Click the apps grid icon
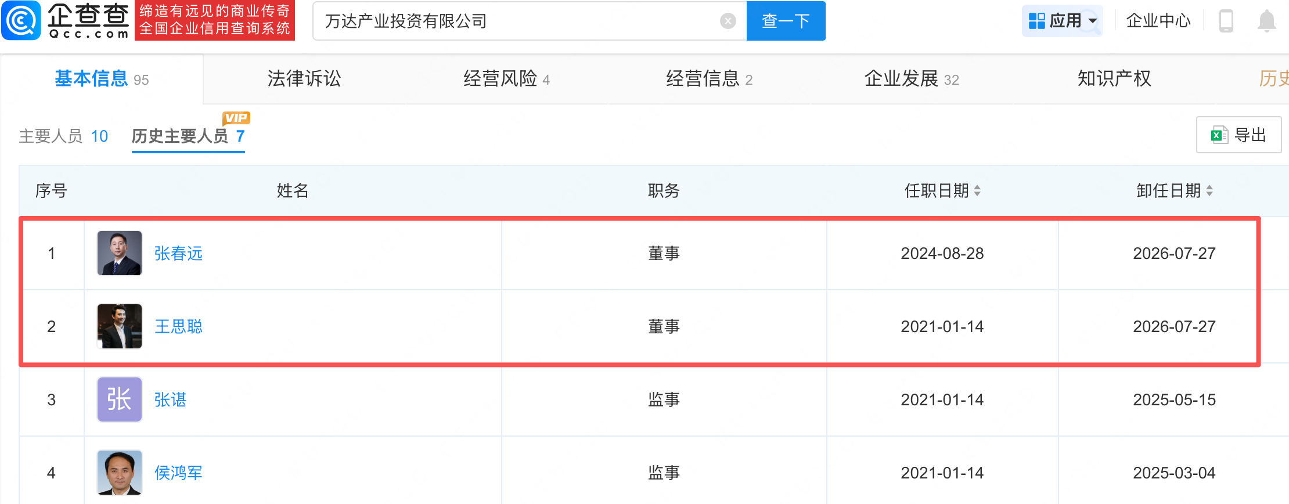Screen dimensions: 1289x504 1036,21
